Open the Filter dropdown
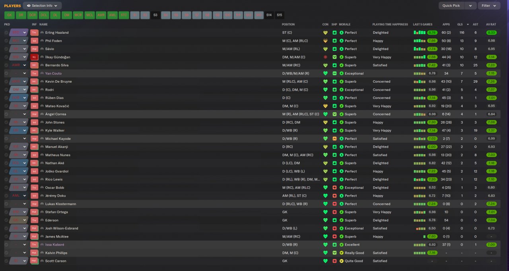Screen dimensions: 509x271 tap(489, 6)
